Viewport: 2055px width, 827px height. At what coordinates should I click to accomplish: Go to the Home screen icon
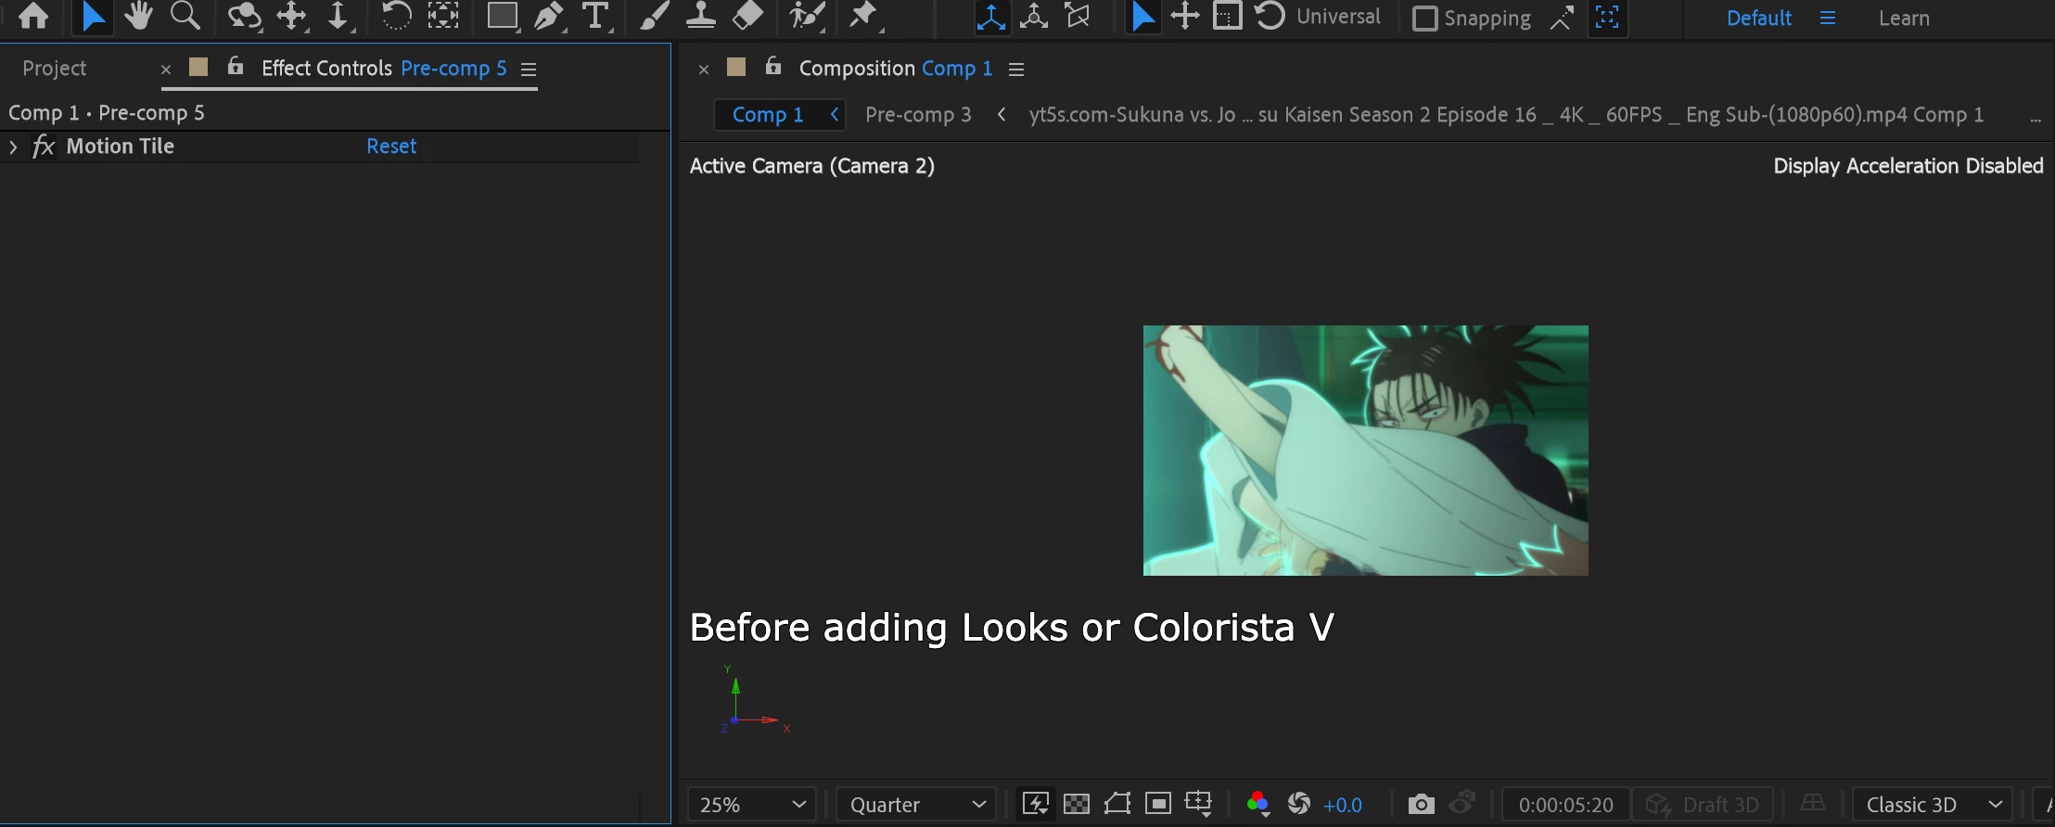coord(33,16)
